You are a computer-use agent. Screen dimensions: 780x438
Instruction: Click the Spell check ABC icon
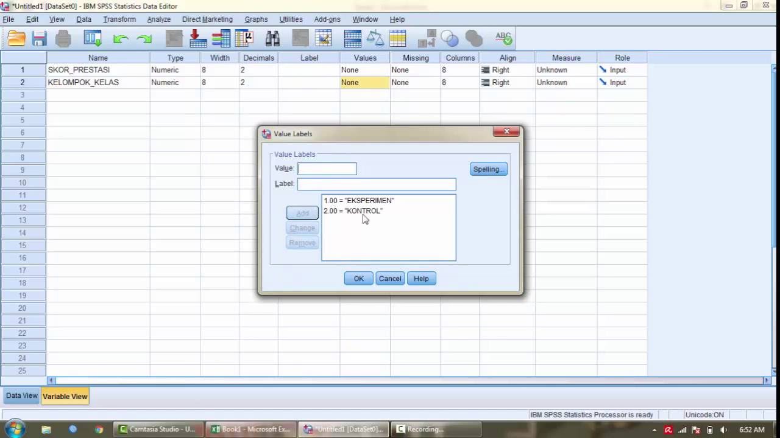click(x=503, y=39)
